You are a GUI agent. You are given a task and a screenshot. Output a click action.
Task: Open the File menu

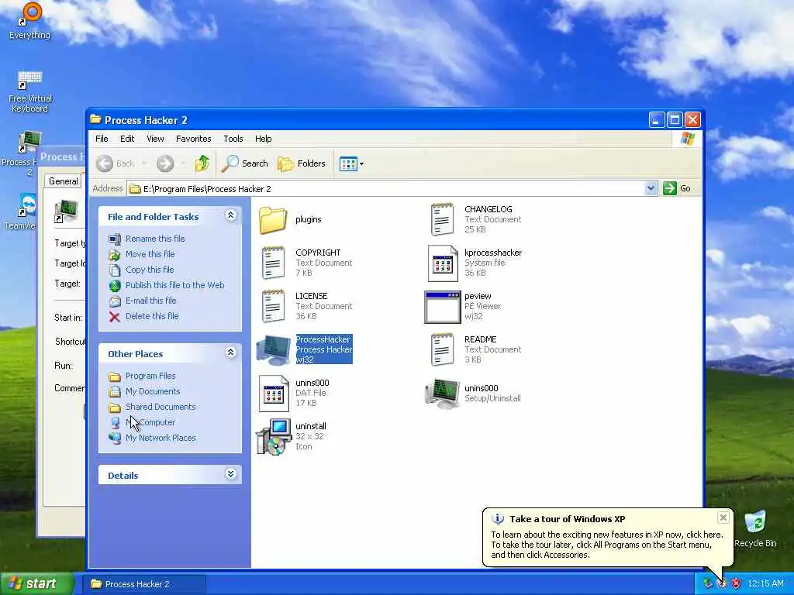click(x=102, y=139)
